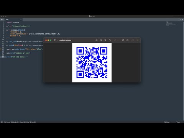Image resolution: width=184 pixels, height=138 pixels.
Task: Open the Python syntax selector in status bar
Action: tap(178, 122)
